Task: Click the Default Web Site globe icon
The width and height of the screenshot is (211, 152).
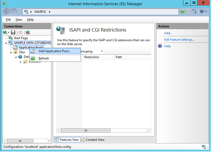Action: (x=20, y=57)
